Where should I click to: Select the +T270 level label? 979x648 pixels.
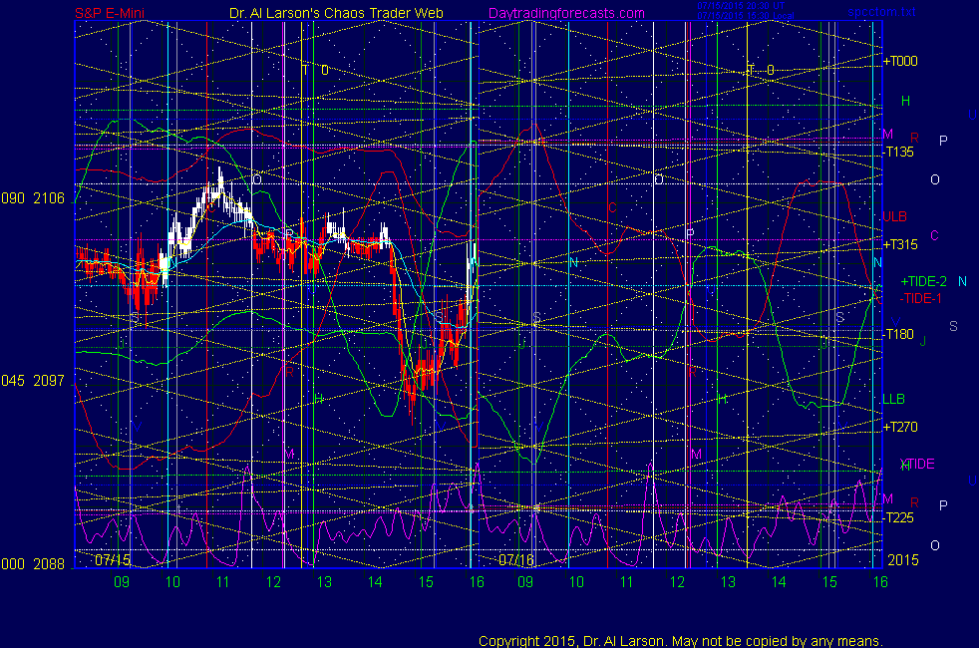coord(900,428)
